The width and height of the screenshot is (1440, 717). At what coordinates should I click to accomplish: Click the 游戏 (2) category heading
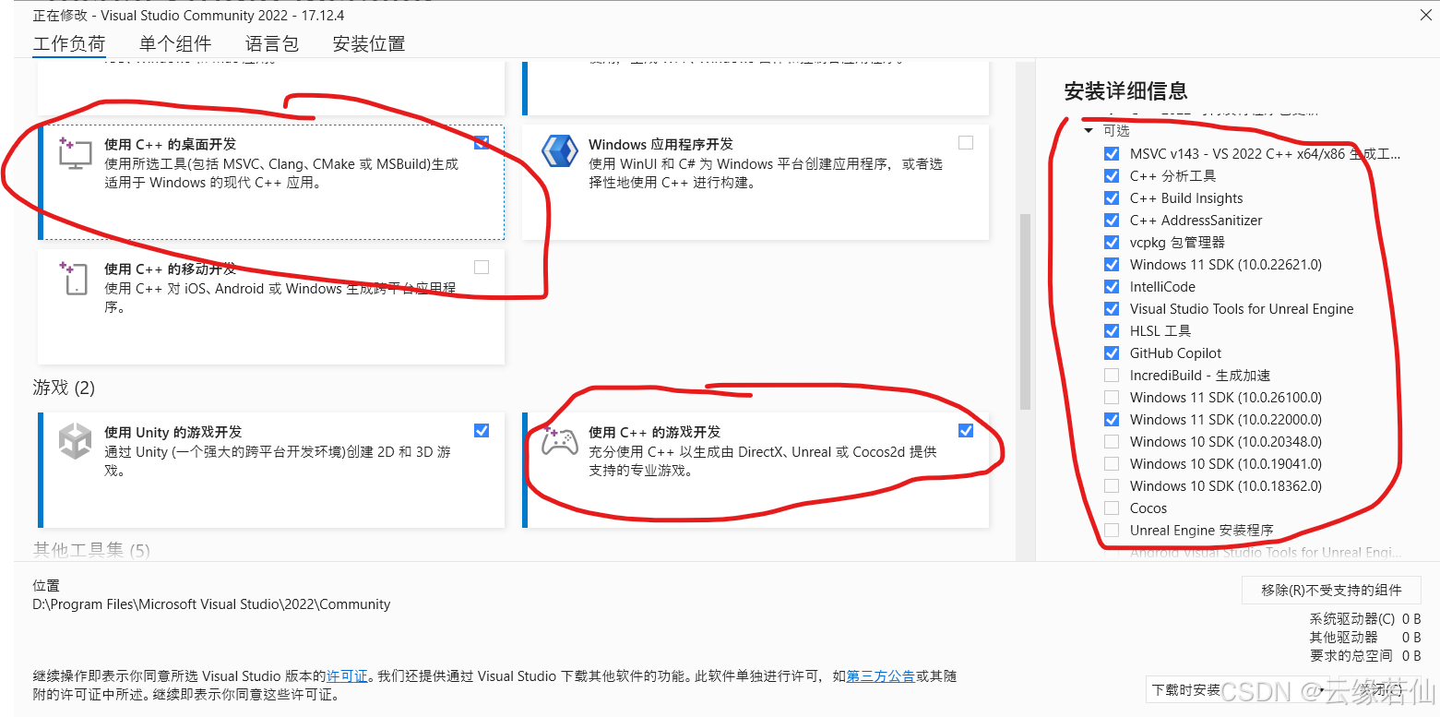[64, 388]
